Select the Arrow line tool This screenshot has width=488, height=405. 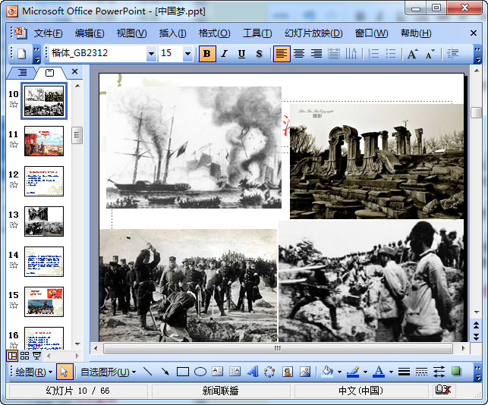(165, 372)
